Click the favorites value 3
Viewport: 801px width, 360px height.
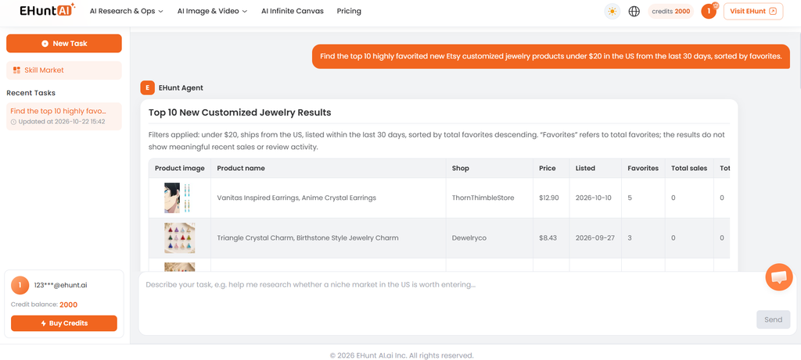pos(630,237)
